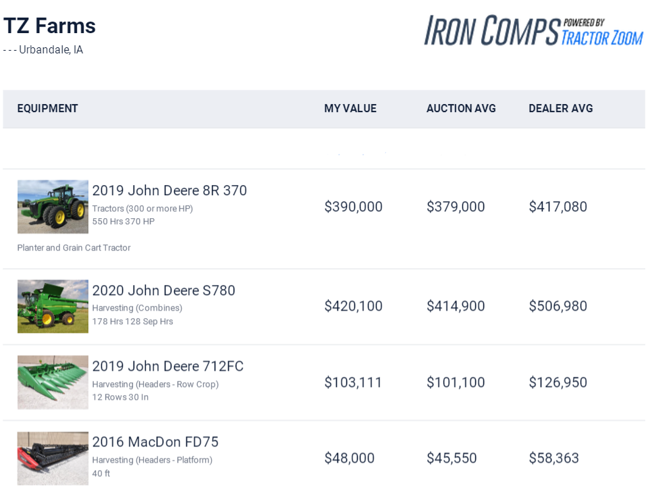Select the $48,000 My Value for MacDon

tap(349, 458)
